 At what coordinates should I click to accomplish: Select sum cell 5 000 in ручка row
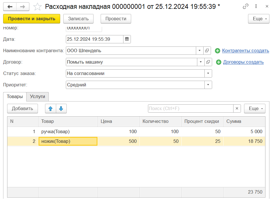click(244, 132)
